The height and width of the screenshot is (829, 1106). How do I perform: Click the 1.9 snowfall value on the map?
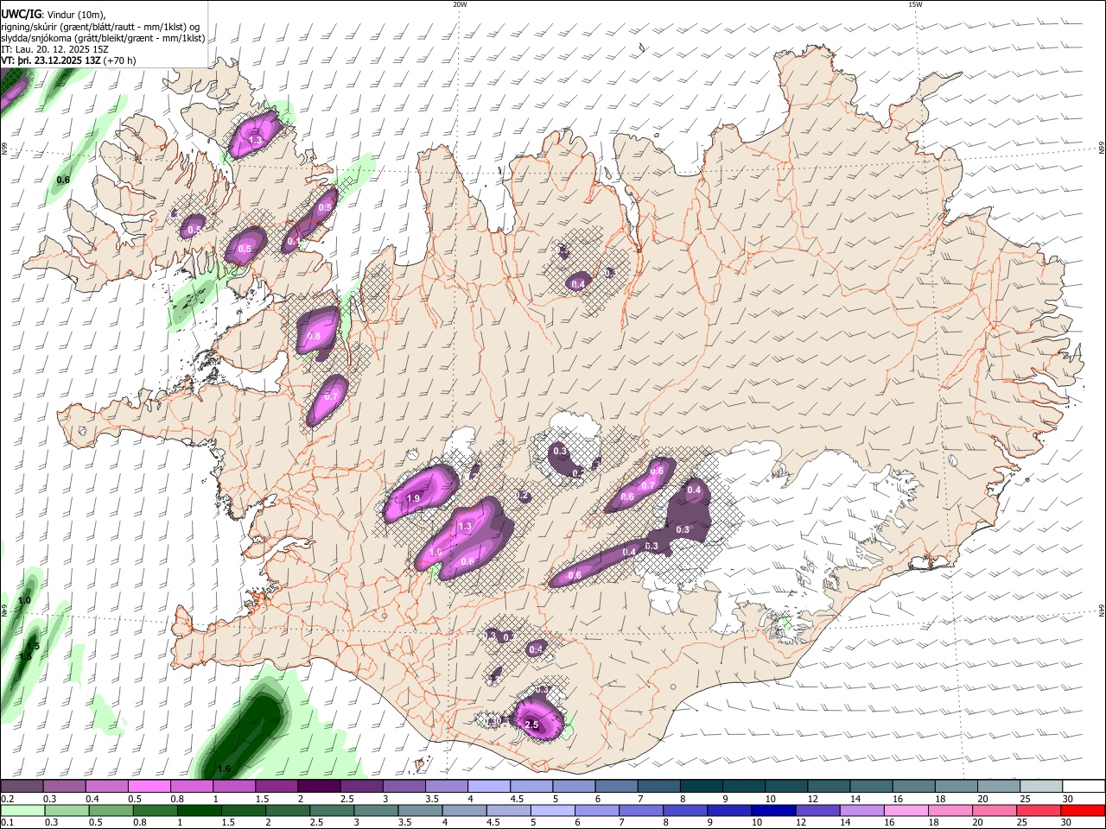[x=412, y=498]
